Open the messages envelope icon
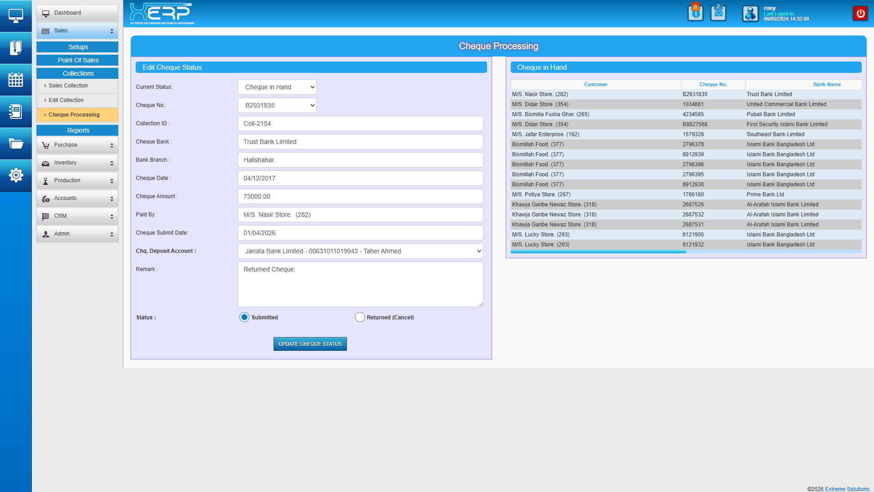This screenshot has height=492, width=874. (718, 13)
